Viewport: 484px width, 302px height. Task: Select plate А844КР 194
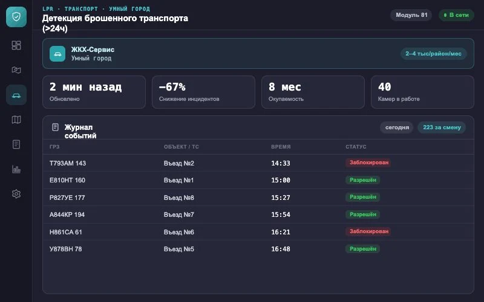coord(67,214)
